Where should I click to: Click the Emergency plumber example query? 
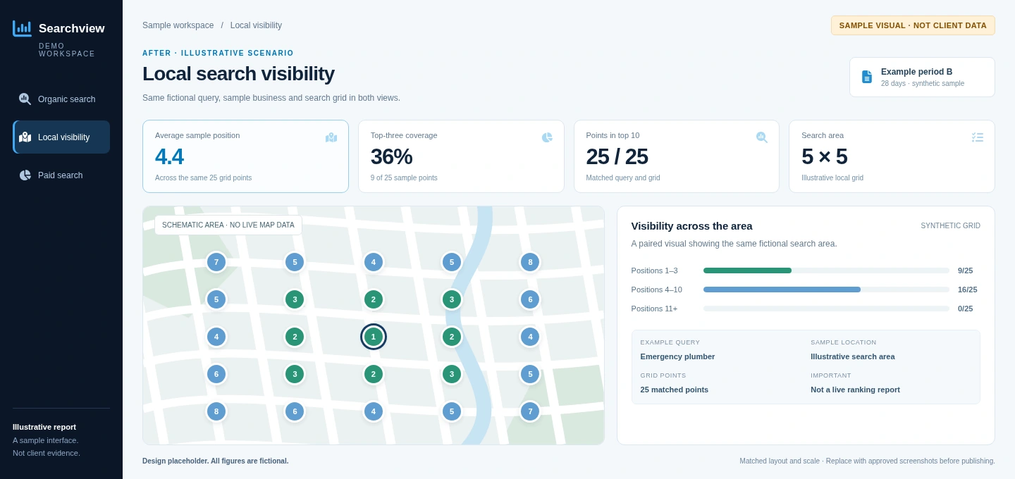click(677, 356)
